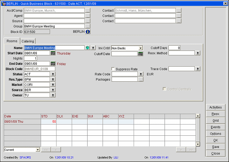This screenshot has width=229, height=162.
Task: Click the blue info icon beside BERLIN
Action: [x=88, y=32]
